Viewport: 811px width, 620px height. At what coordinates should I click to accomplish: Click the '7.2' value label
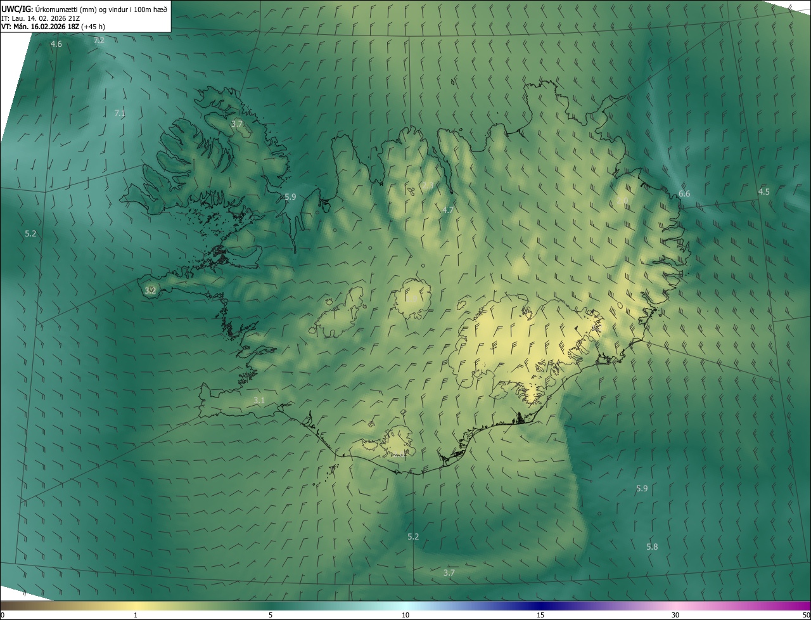point(99,40)
